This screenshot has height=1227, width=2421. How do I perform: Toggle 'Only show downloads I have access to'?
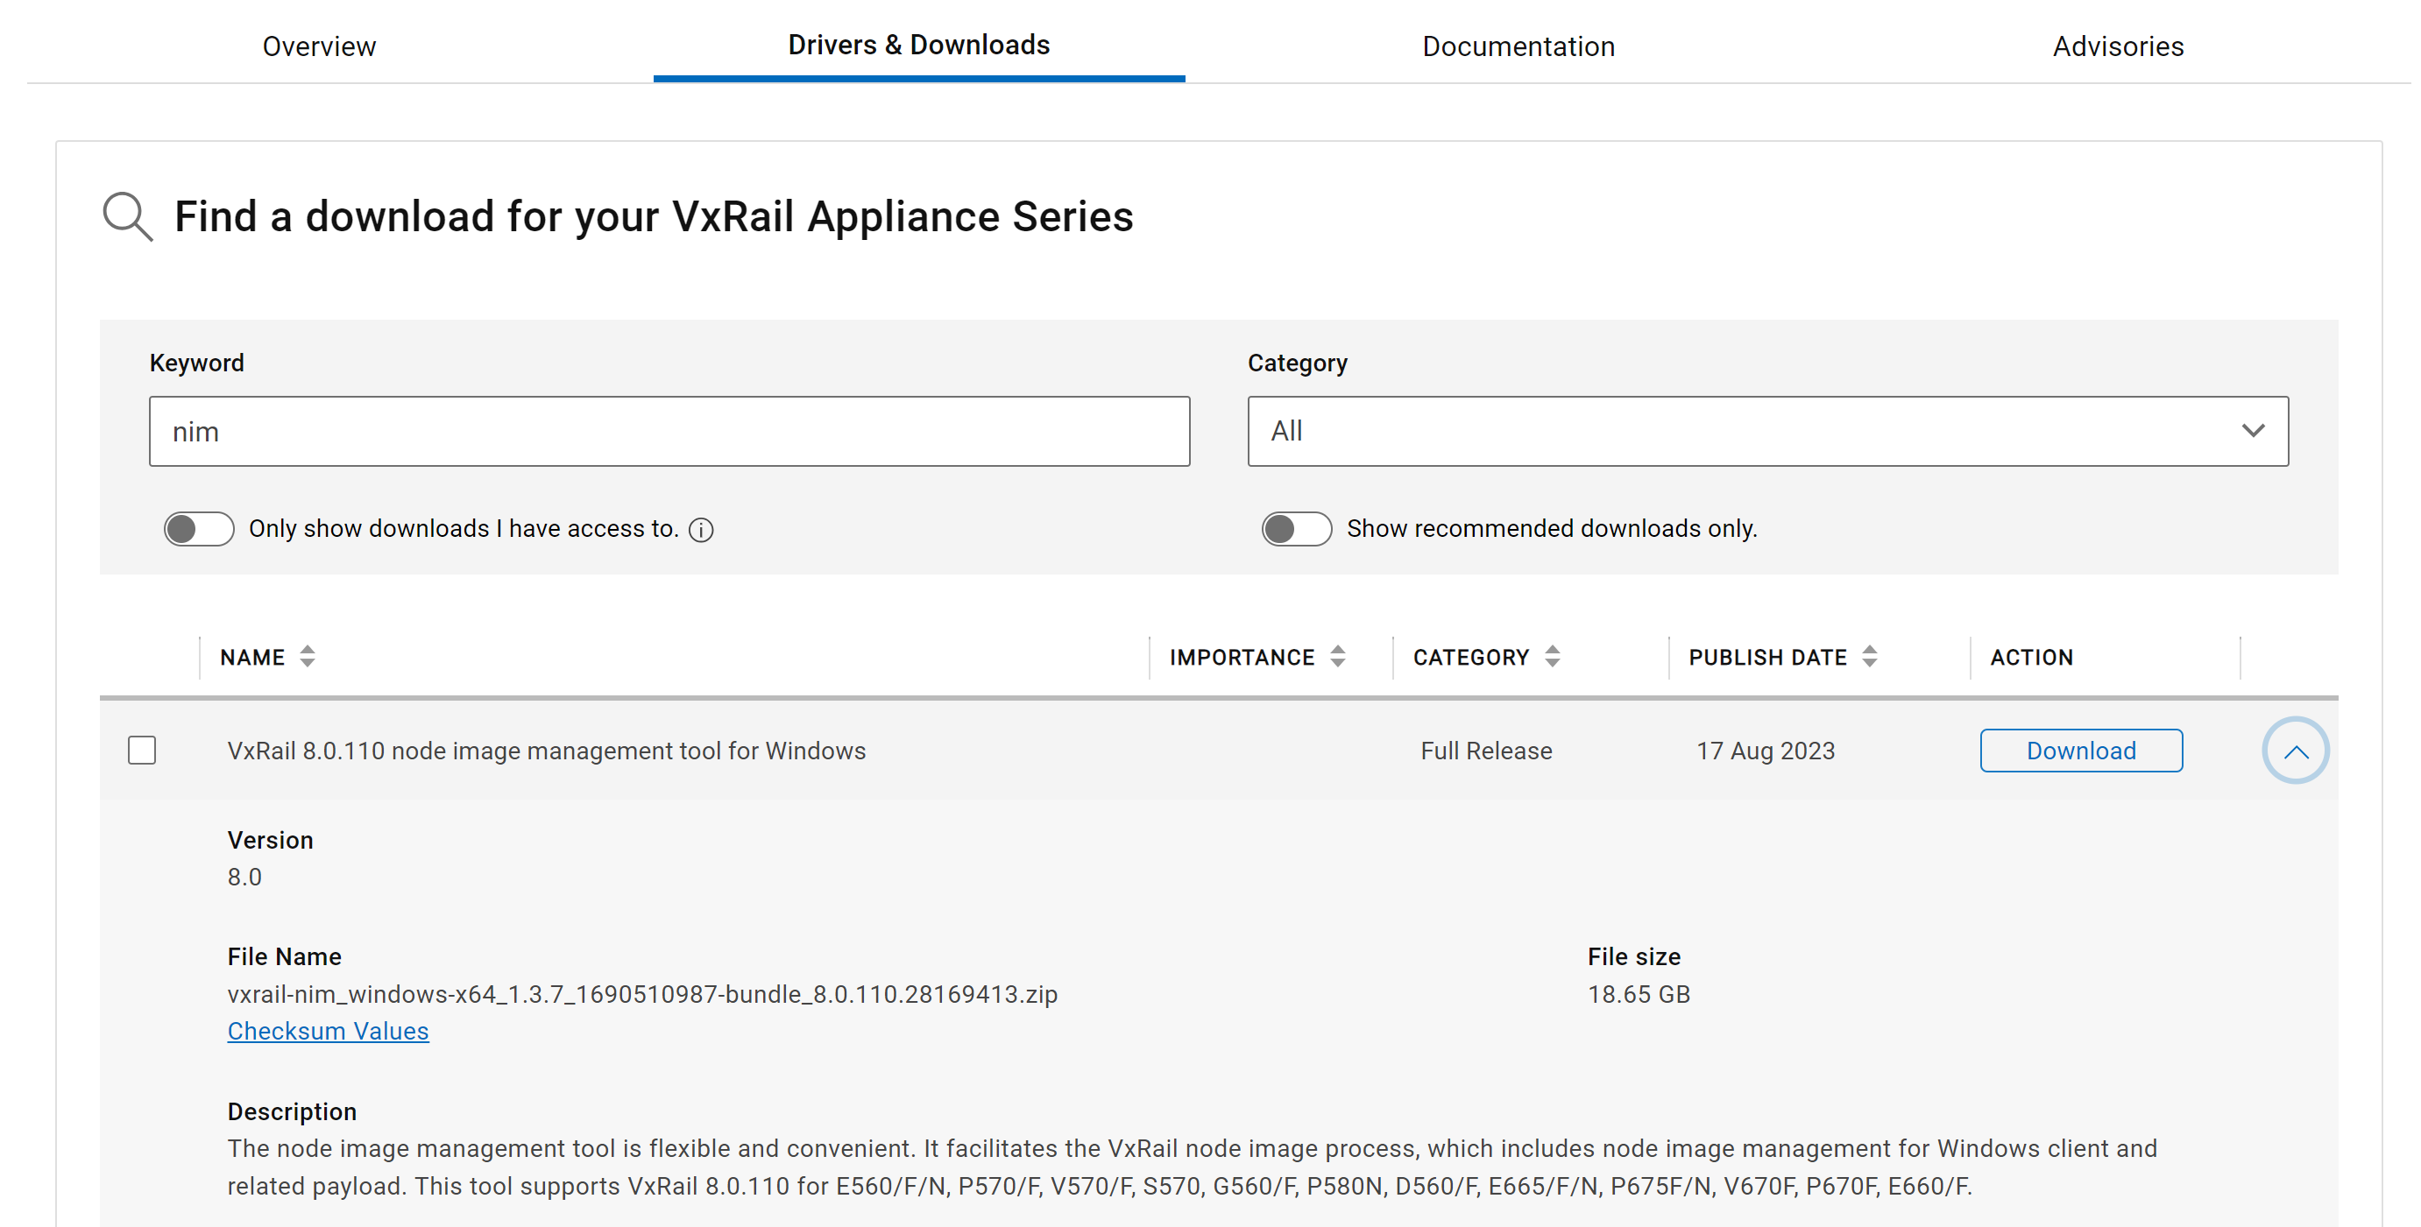coord(198,529)
